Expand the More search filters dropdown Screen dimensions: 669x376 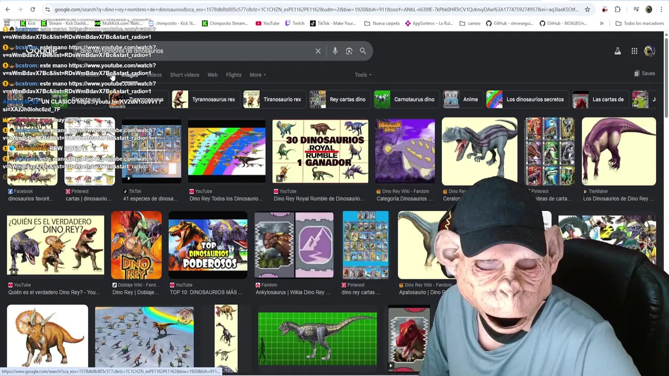tap(258, 75)
